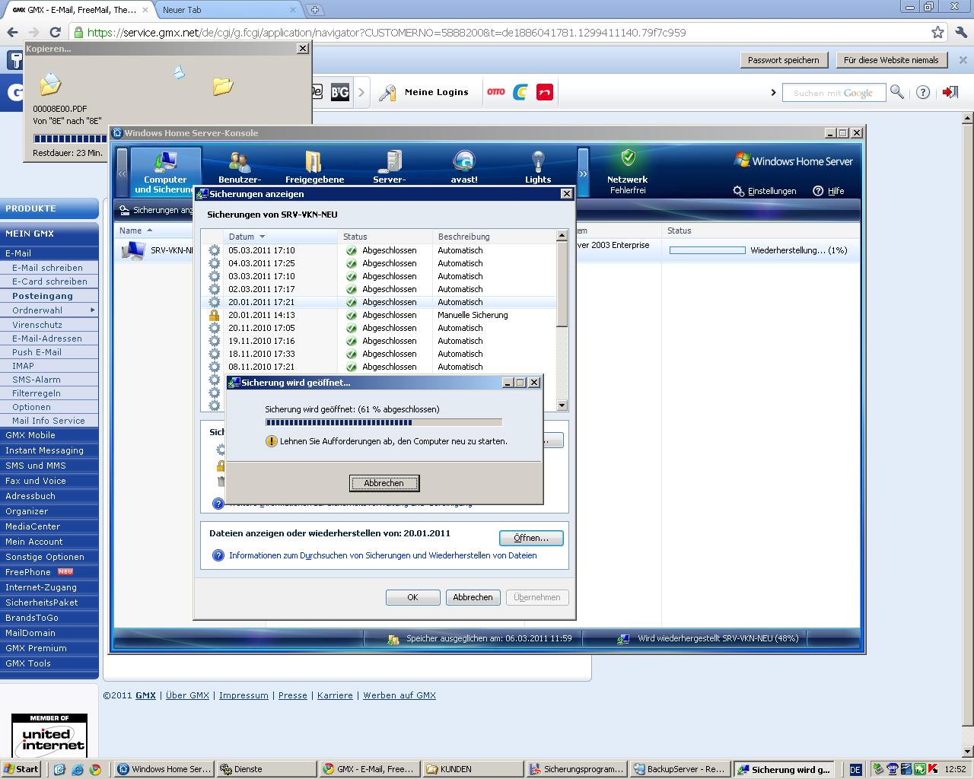Expand the Ordnerwahl submenu arrow
This screenshot has height=779, width=974.
click(x=93, y=310)
